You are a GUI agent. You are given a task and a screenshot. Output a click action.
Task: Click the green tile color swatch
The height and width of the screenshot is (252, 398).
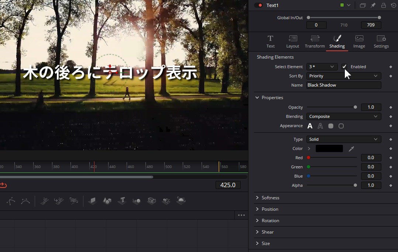click(342, 5)
